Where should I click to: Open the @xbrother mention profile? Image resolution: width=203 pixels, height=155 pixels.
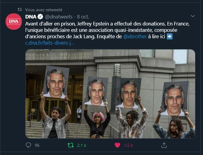(135, 37)
